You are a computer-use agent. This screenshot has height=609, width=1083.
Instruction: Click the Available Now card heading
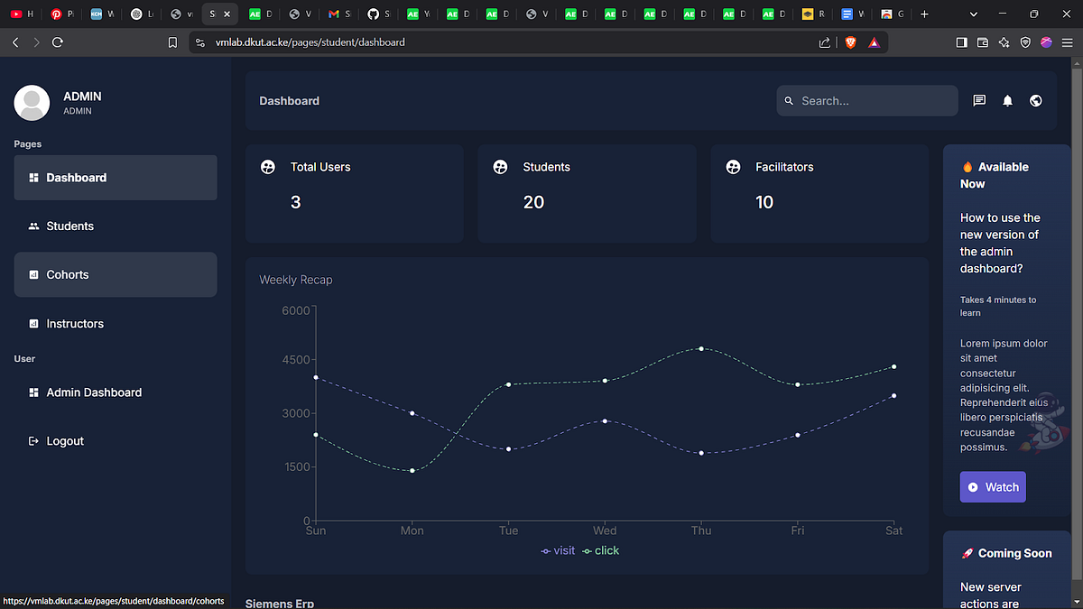tap(995, 175)
